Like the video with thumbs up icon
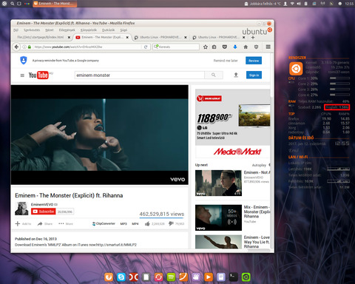 pos(147,223)
